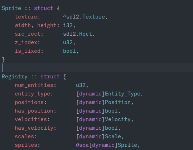Click the has_position field name

[x=34, y=111]
